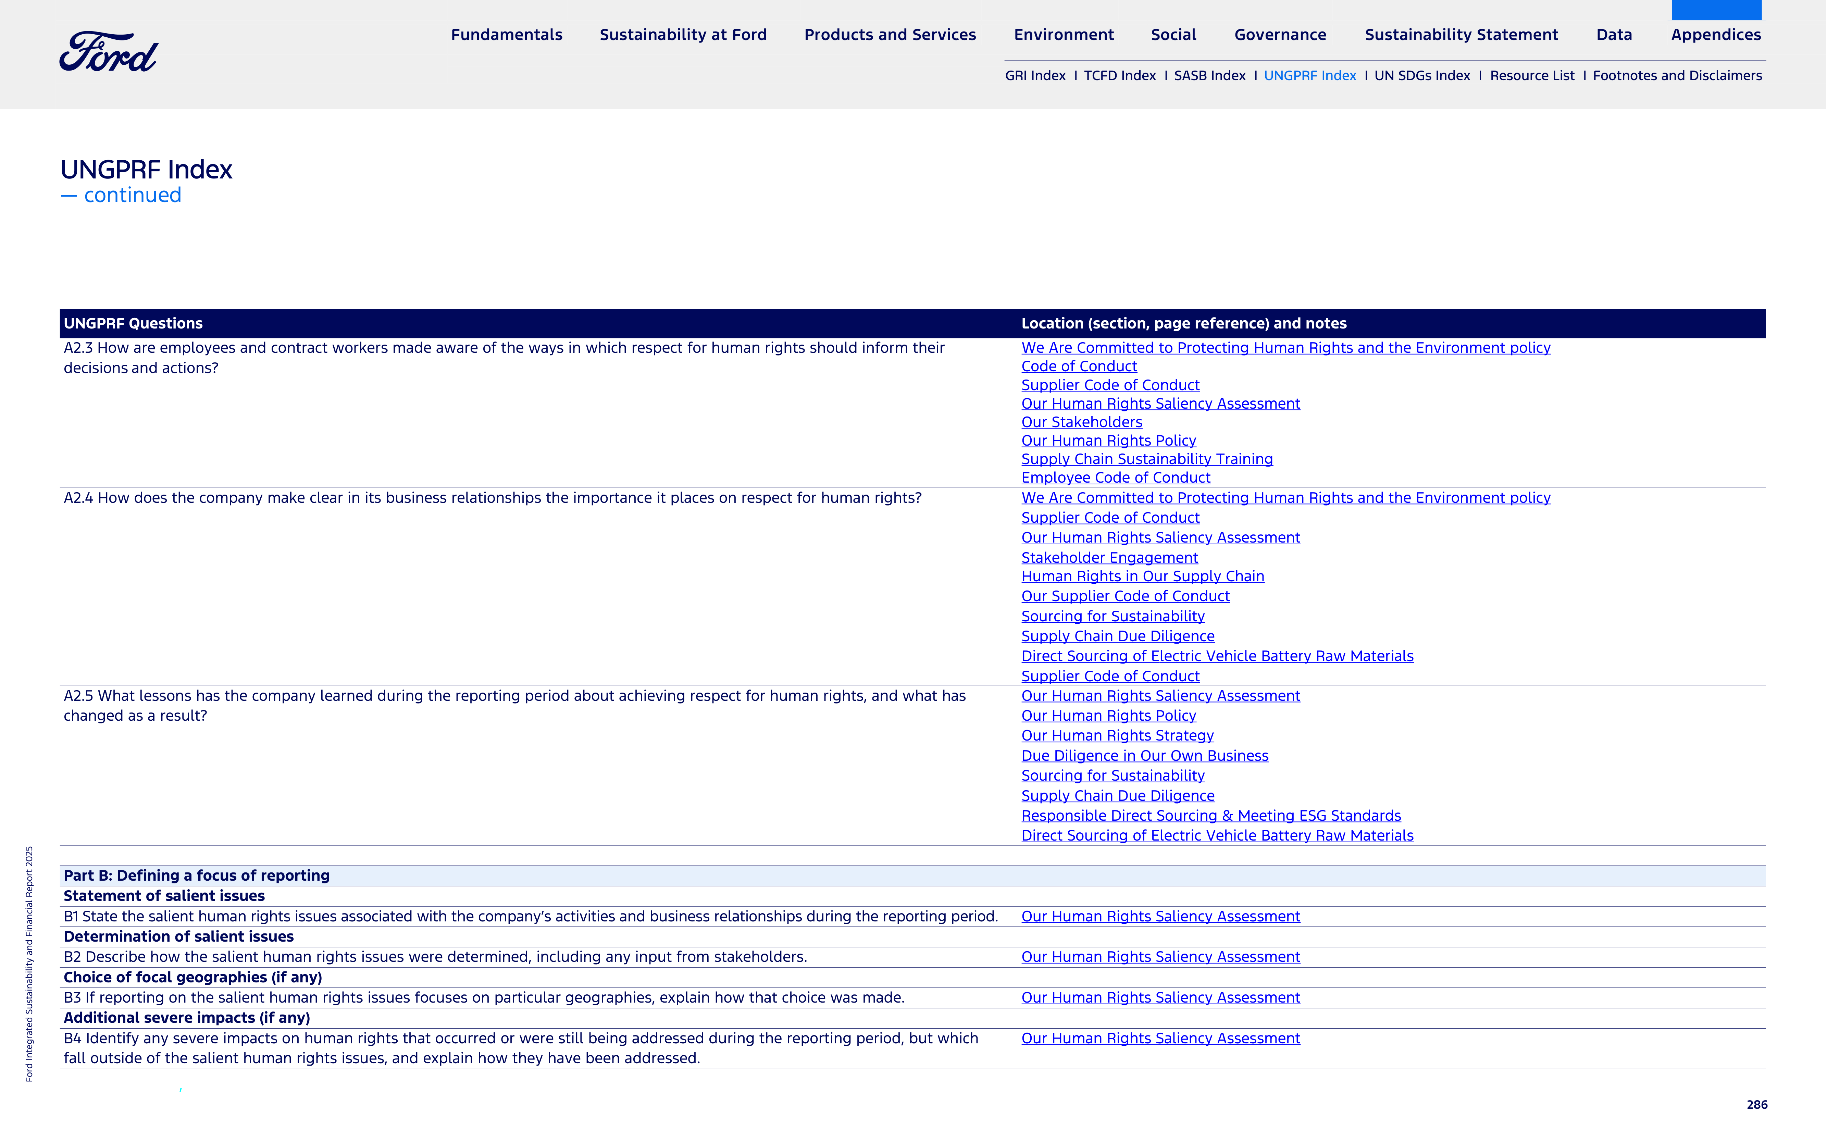Open Responsible Direct Sourcing & Meeting ESG Standards
This screenshot has height=1142, width=1827.
coord(1211,816)
